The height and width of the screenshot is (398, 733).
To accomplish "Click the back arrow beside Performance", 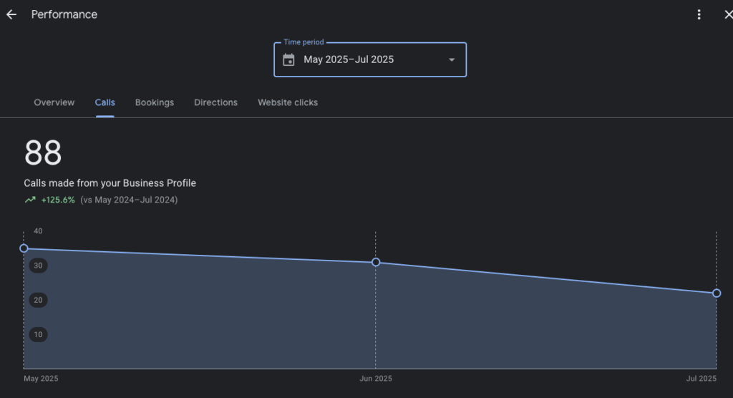I will 11,14.
